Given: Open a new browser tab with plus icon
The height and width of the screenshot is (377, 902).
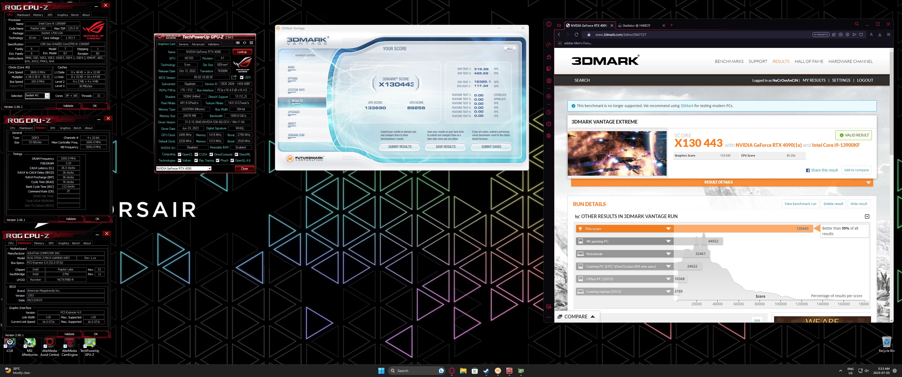Looking at the screenshot, I should click(672, 25).
